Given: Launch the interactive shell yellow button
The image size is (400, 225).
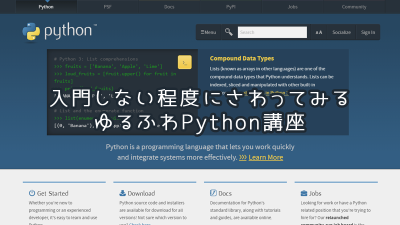Looking at the screenshot, I should coord(184,62).
